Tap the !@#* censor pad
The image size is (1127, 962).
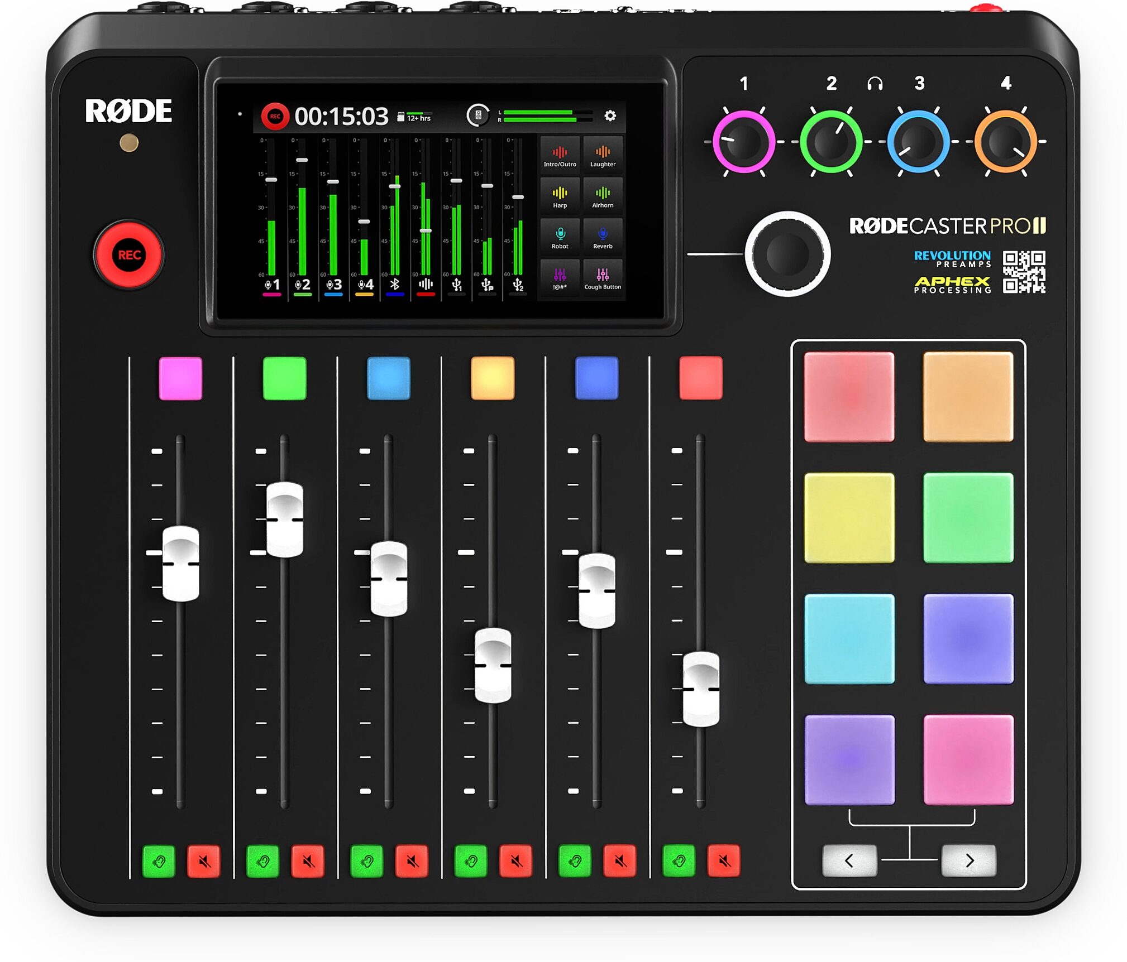[x=560, y=278]
